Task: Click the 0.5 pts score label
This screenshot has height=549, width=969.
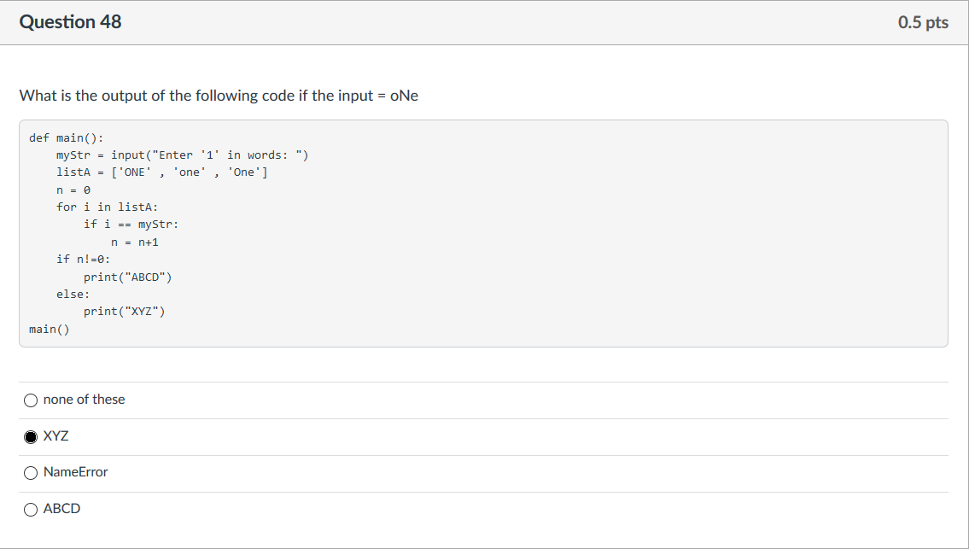Action: [x=923, y=22]
